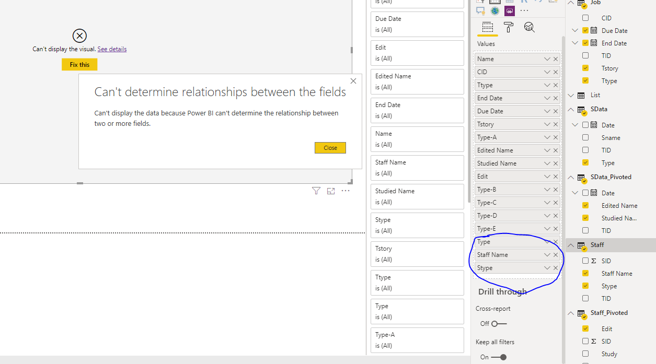656x364 pixels.
Task: Open the Tstory filter card
Action: [417, 254]
